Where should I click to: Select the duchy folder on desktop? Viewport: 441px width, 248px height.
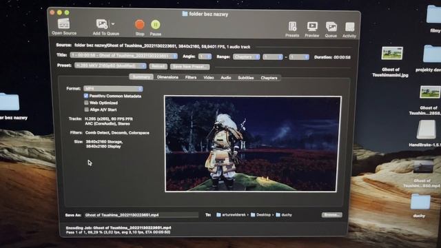(x=420, y=202)
